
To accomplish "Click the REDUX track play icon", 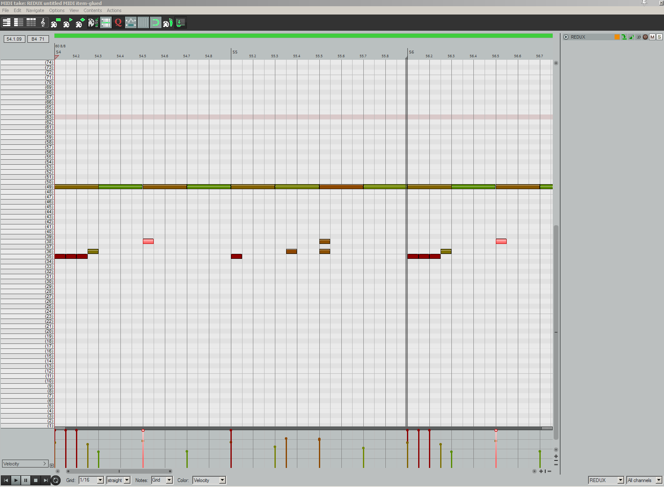I will click(566, 37).
